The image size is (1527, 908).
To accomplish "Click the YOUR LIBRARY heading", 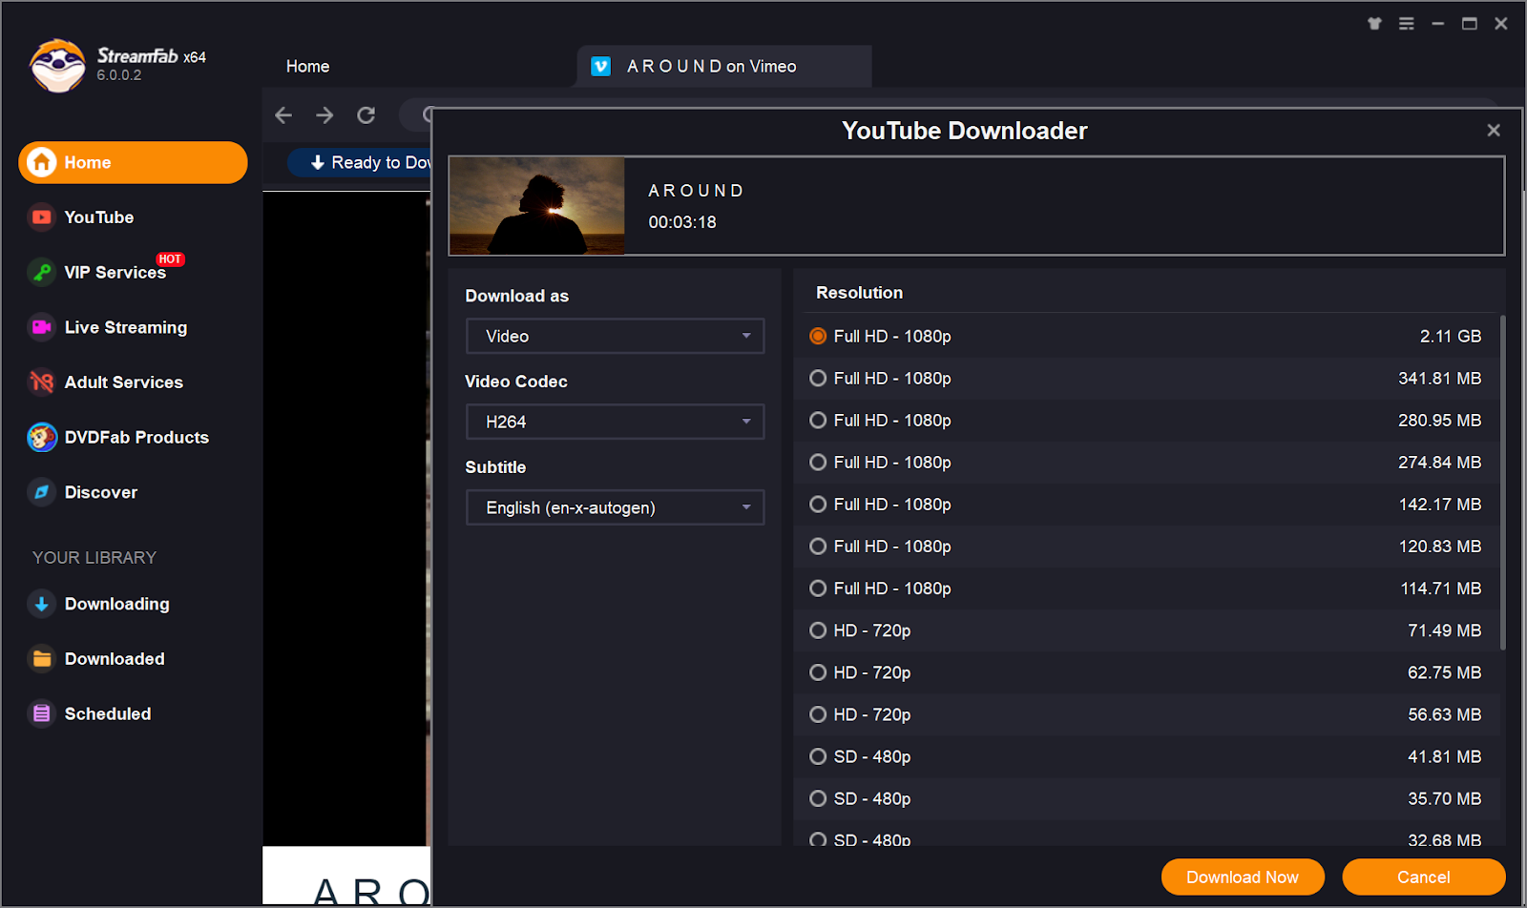I will (x=94, y=558).
